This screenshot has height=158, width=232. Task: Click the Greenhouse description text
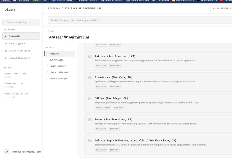145,82
